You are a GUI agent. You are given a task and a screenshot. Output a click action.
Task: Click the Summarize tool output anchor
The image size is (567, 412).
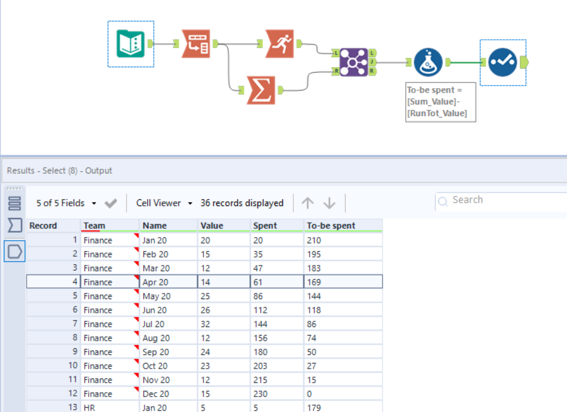pos(280,90)
